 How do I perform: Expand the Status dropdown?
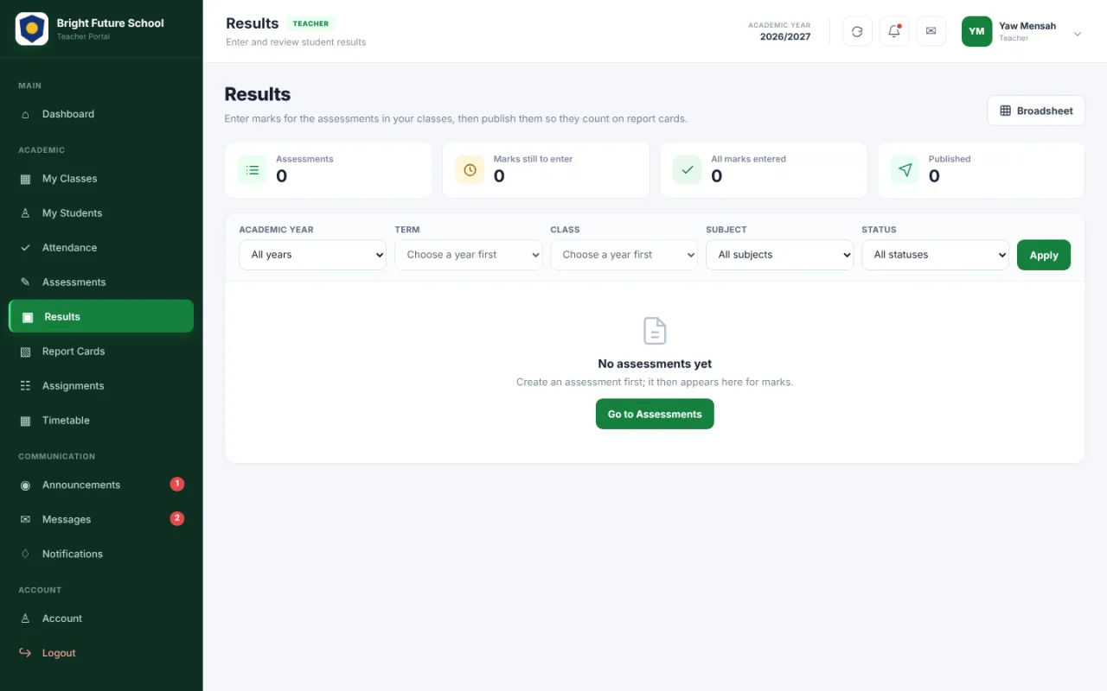pos(935,255)
